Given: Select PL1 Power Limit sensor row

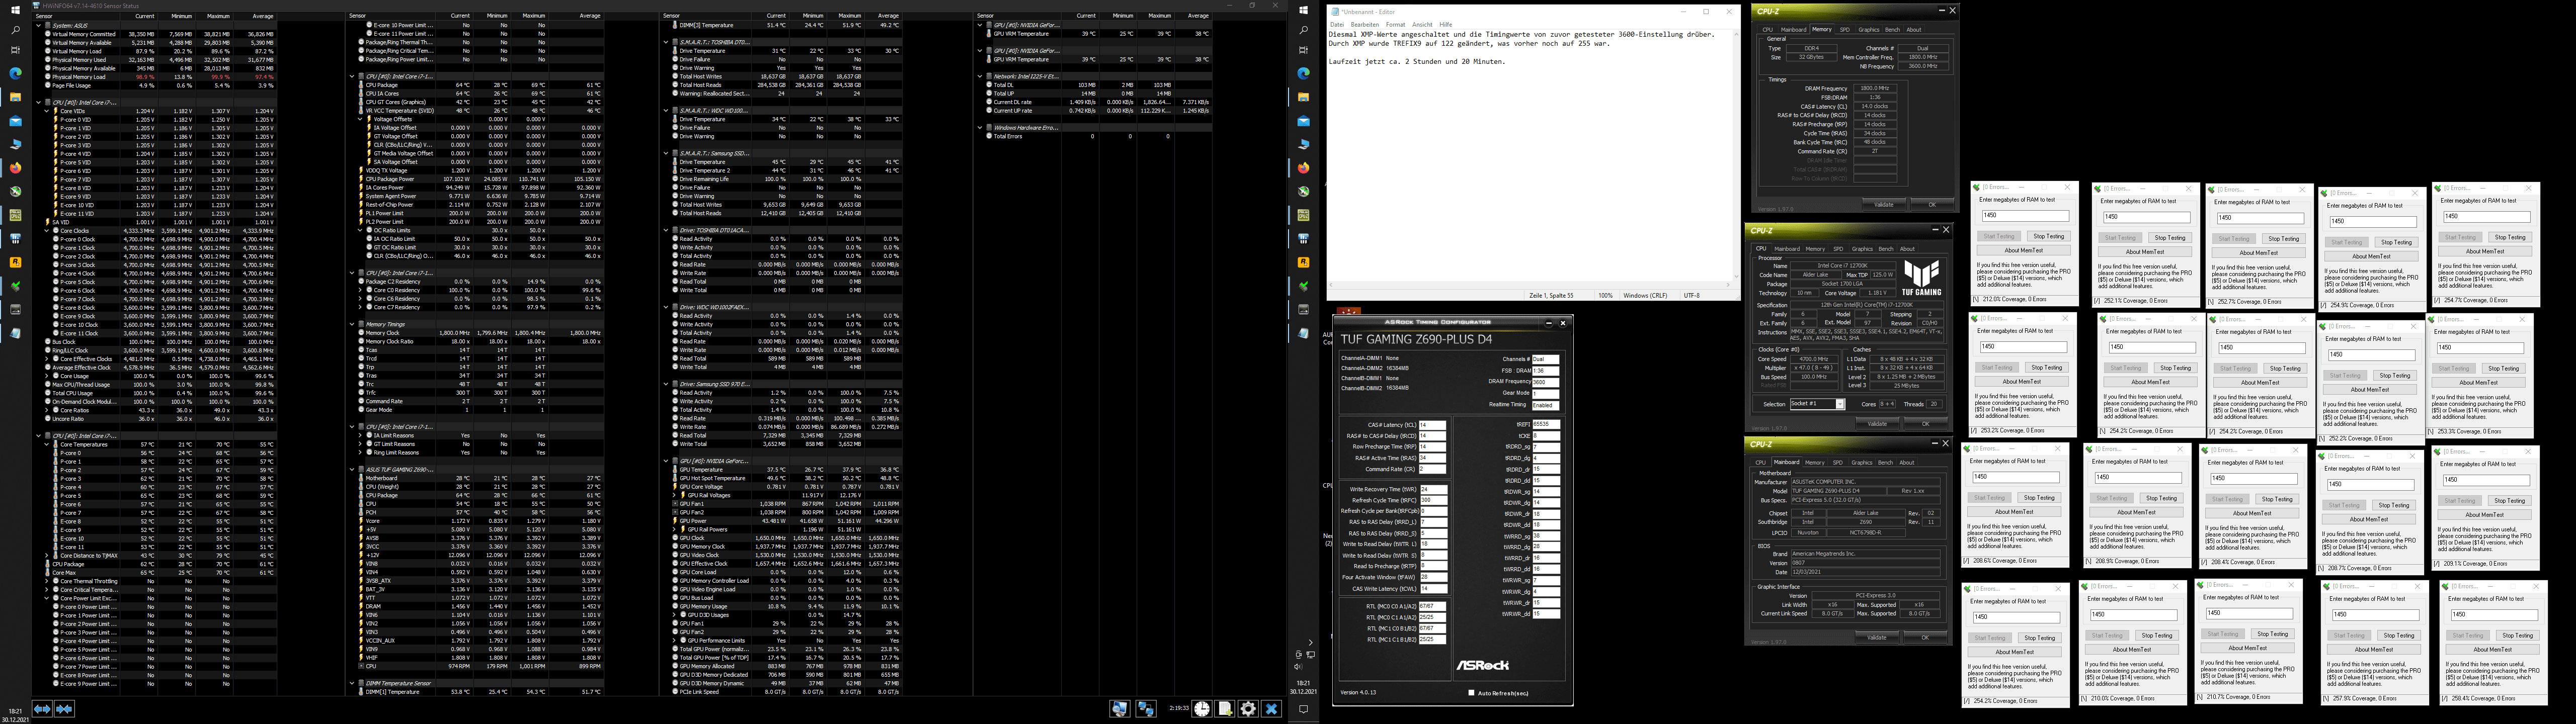Looking at the screenshot, I should coord(482,213).
